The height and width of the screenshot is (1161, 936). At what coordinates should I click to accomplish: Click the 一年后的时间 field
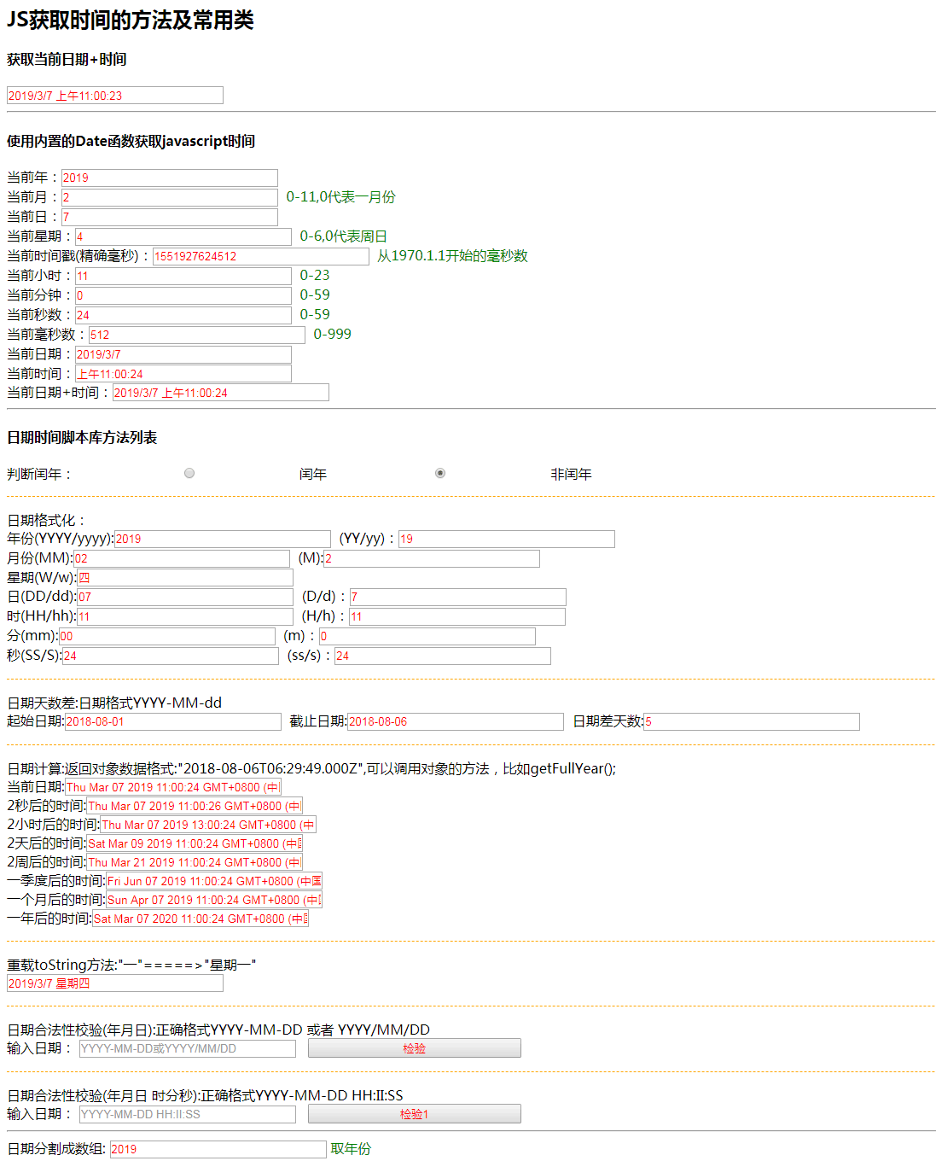pyautogui.click(x=201, y=919)
